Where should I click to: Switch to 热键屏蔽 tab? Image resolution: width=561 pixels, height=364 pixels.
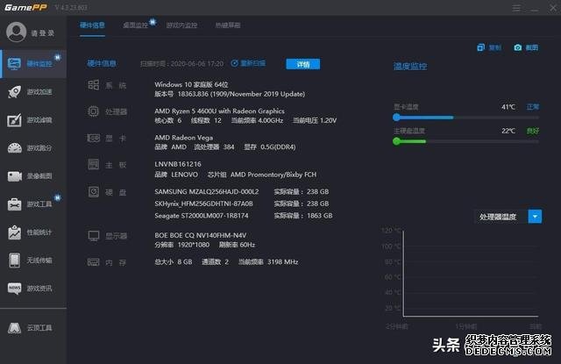[228, 25]
